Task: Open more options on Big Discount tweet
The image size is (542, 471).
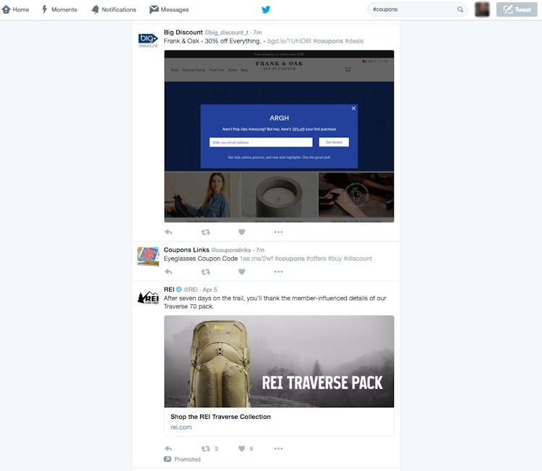Action: 278,232
